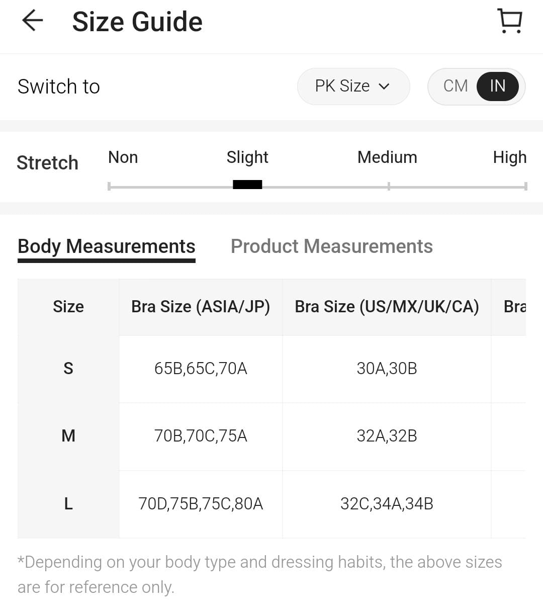Select the Body Measurements tab
Viewport: 543px width, 615px height.
coord(106,246)
